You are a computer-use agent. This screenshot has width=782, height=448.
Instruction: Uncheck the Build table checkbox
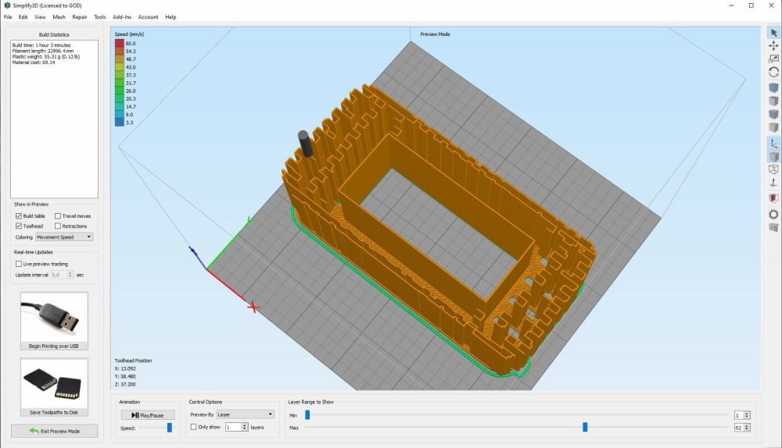[x=19, y=215]
